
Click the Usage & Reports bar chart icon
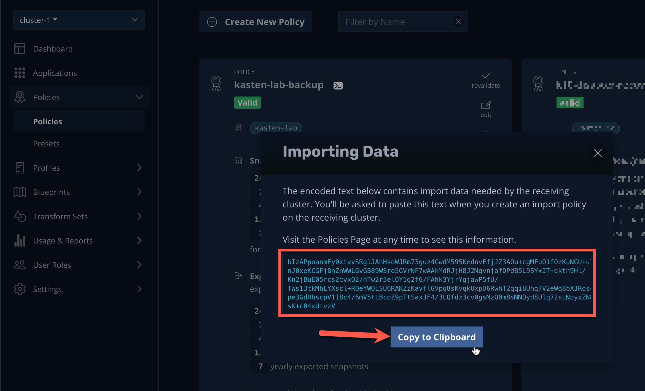coord(20,240)
